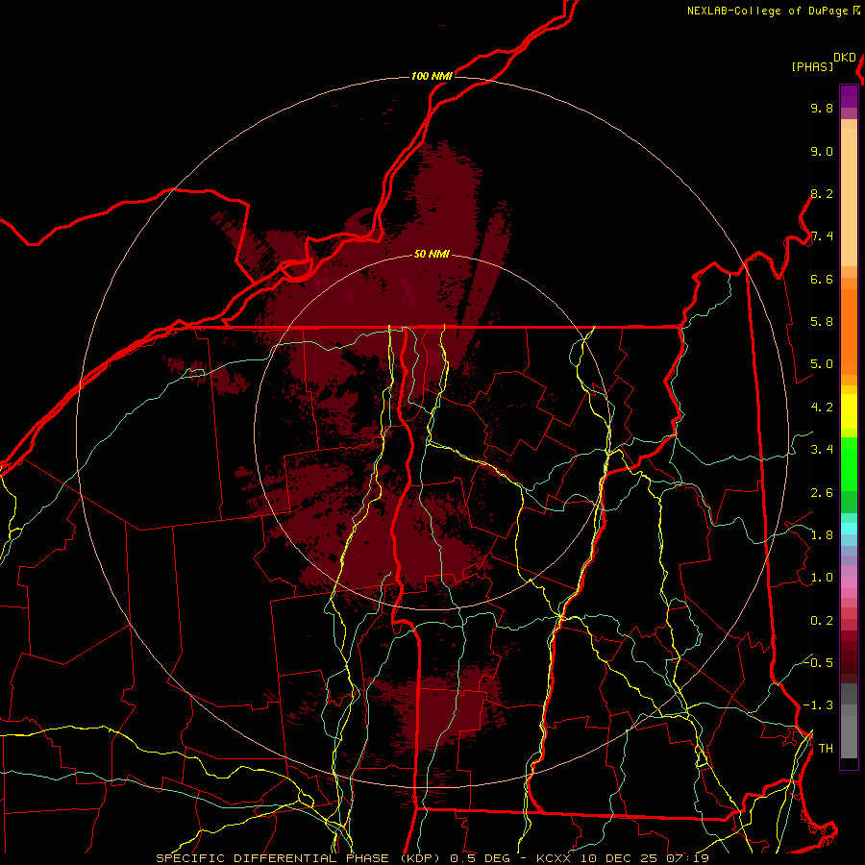Click the 100 NMI range ring label
This screenshot has width=865, height=865.
coord(432,76)
